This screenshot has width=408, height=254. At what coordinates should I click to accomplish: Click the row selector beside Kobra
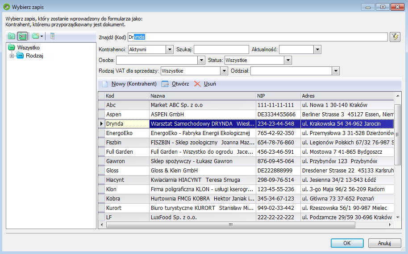click(101, 198)
